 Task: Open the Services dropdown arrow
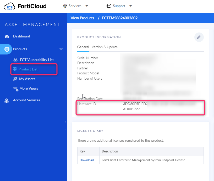pos(87,6)
